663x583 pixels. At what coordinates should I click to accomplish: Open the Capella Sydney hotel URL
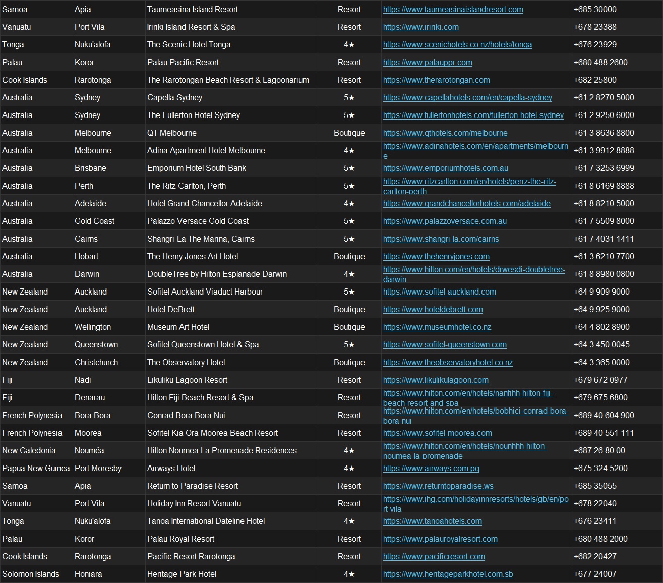tap(467, 97)
